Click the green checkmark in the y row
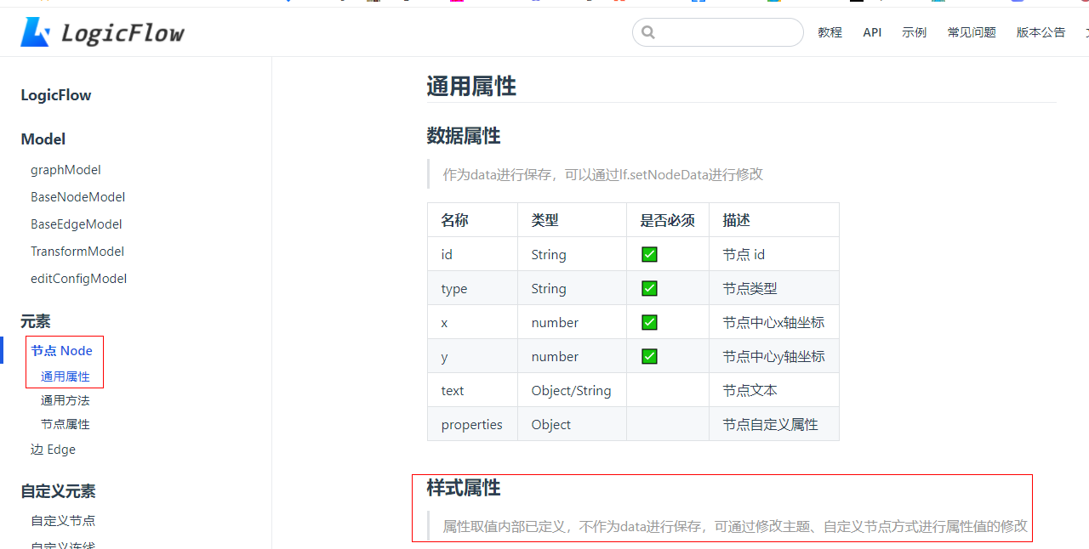1089x549 pixels. [x=649, y=355]
